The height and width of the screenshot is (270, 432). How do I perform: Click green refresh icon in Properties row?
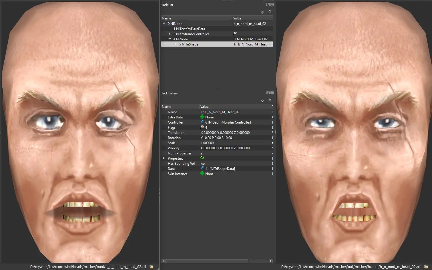(x=202, y=158)
